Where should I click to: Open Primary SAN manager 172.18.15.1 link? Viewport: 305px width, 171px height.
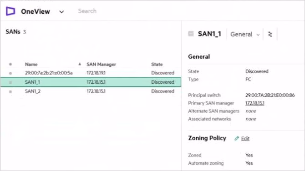[254, 103]
